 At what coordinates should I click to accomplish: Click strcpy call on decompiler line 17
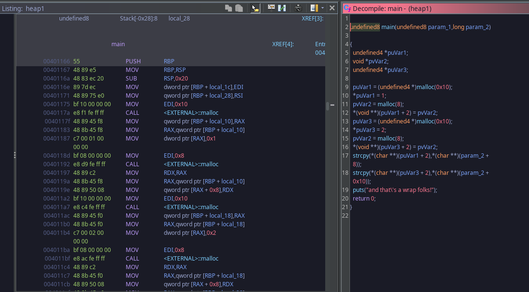coord(360,156)
